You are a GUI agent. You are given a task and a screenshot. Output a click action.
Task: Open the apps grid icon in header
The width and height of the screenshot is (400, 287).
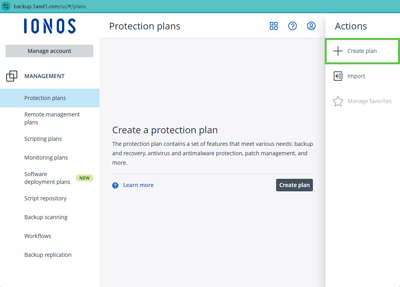(x=274, y=26)
